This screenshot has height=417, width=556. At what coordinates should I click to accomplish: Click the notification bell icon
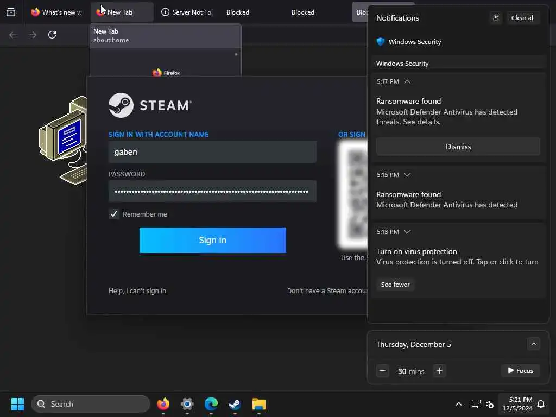click(541, 404)
